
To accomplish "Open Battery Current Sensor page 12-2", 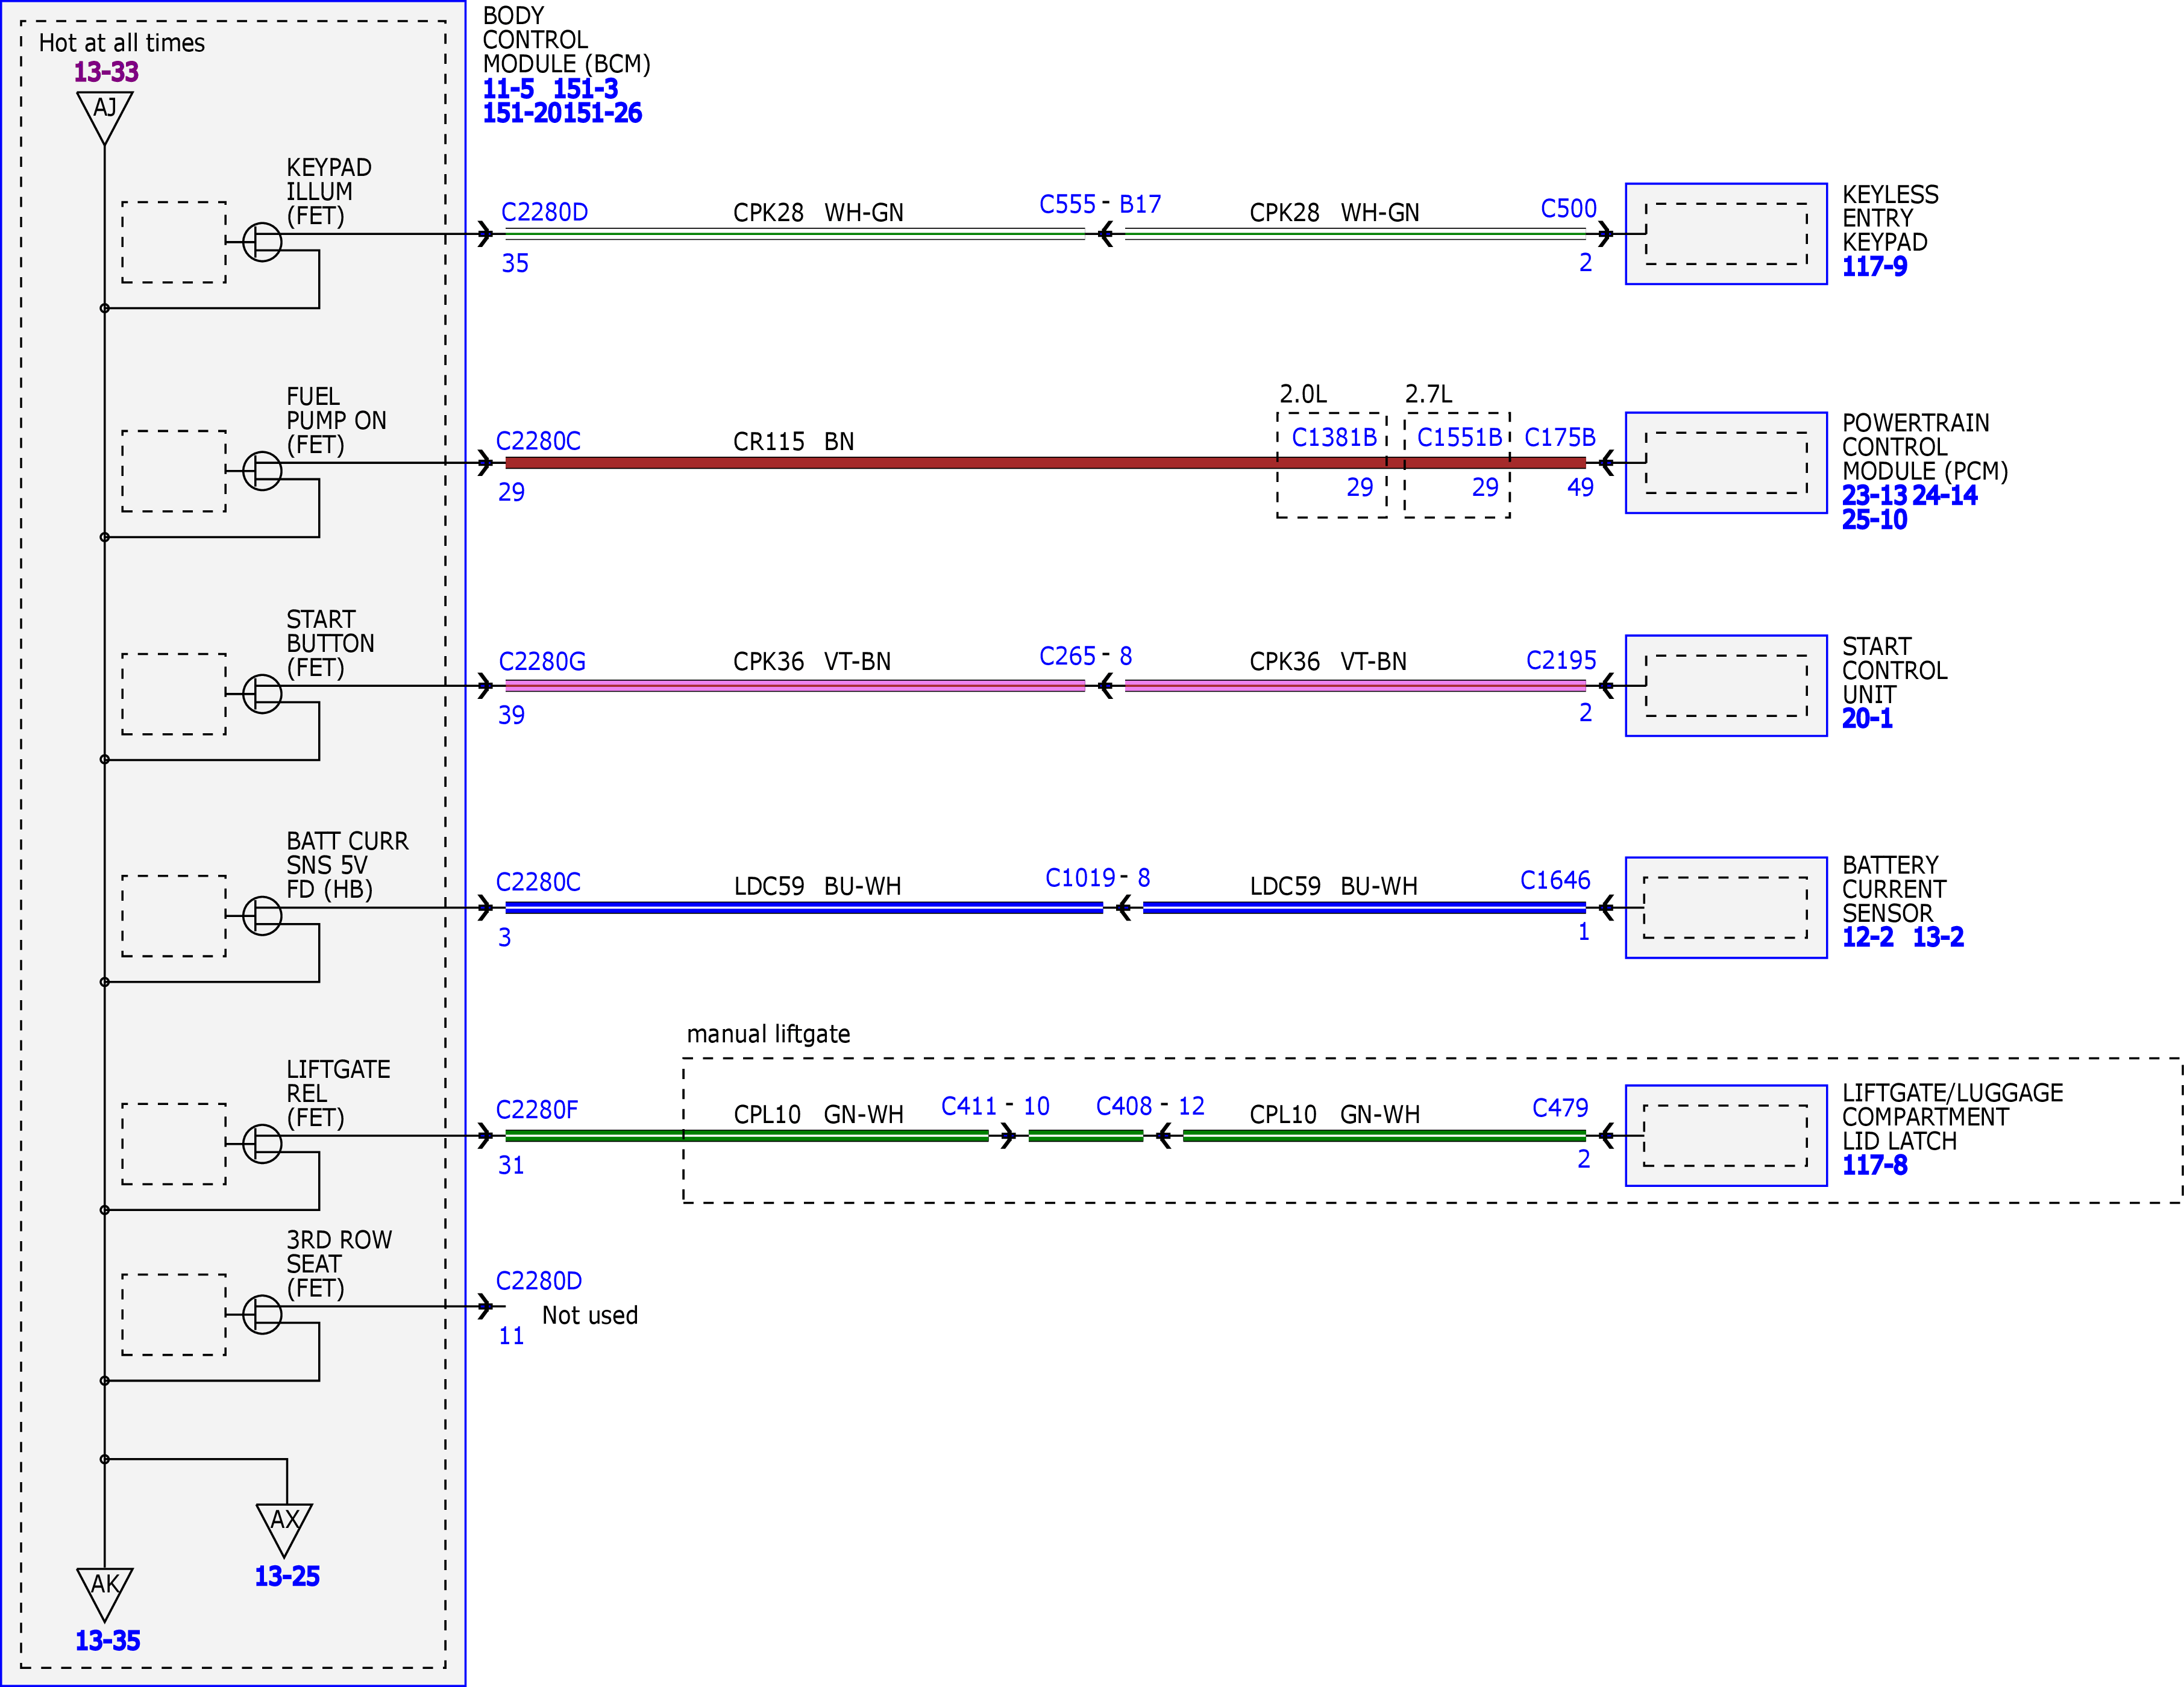I will coord(1868,938).
